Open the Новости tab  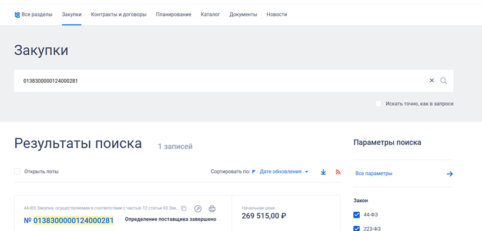pyautogui.click(x=277, y=15)
